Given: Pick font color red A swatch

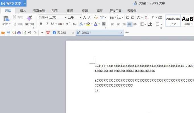Looking at the screenshot, I should click(96, 24).
